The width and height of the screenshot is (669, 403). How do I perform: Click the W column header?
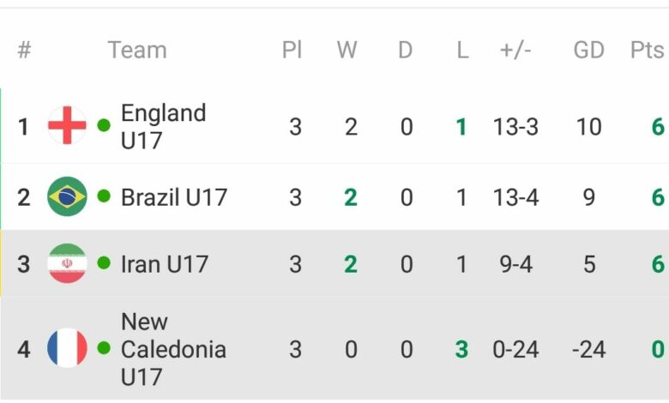pyautogui.click(x=347, y=50)
